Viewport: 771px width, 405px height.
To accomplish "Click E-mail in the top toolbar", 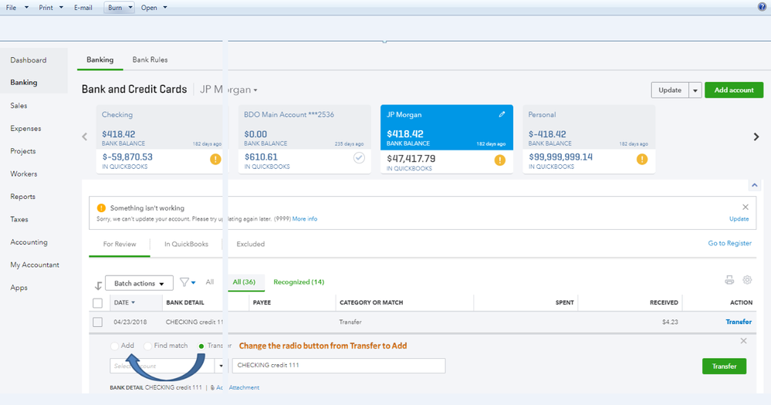I will [x=83, y=8].
